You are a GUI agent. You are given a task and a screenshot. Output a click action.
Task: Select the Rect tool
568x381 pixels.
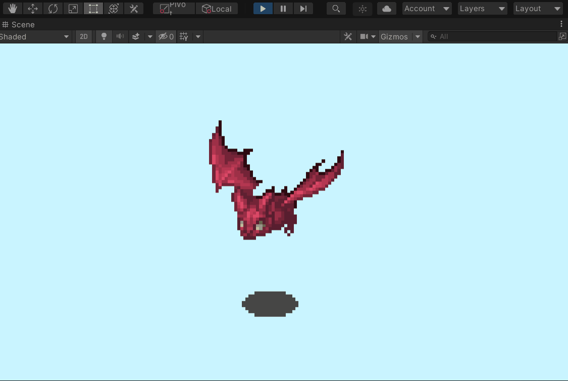pos(93,9)
